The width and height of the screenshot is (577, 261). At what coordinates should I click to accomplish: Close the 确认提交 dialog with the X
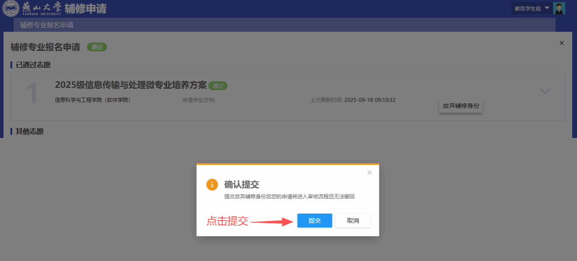pos(369,173)
